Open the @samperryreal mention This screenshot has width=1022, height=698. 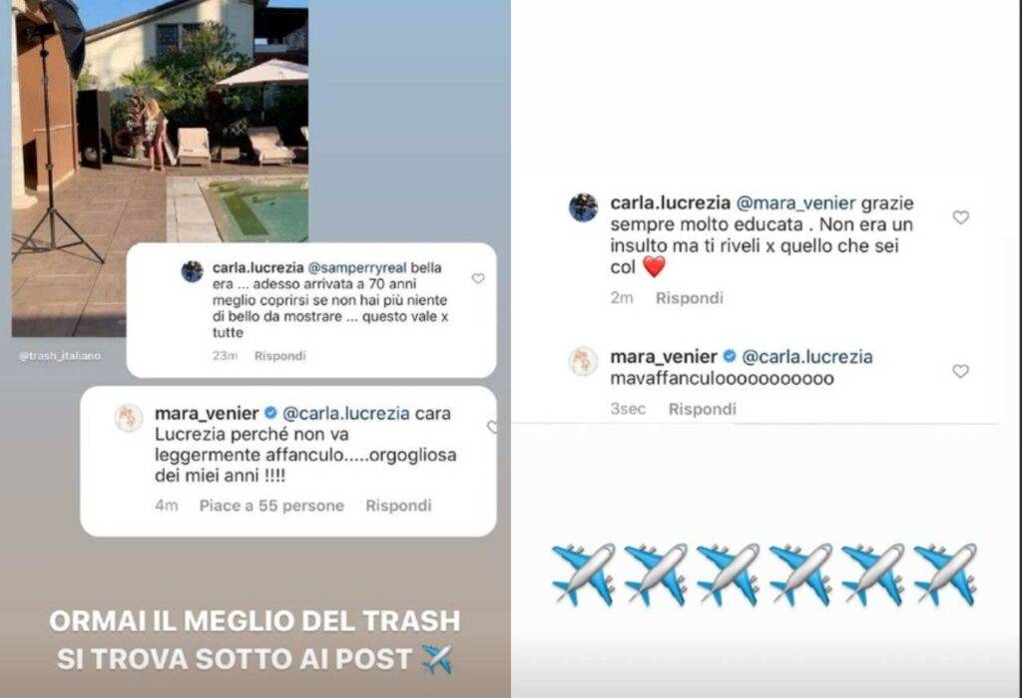pyautogui.click(x=356, y=267)
